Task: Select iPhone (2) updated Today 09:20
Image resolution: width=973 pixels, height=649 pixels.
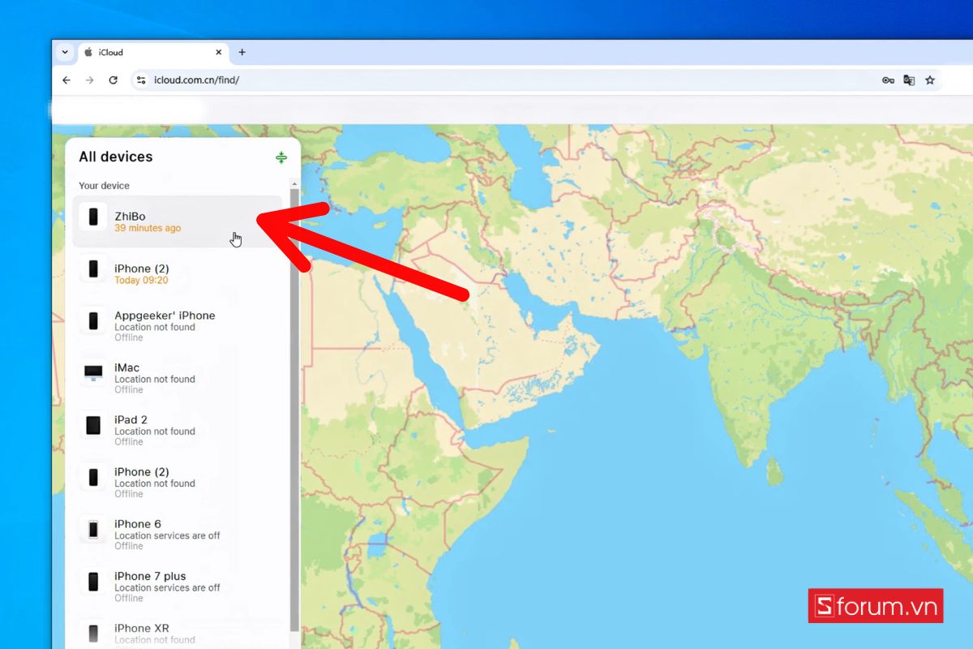Action: [178, 274]
